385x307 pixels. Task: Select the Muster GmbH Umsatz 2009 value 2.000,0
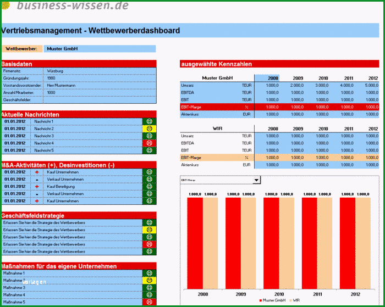point(297,85)
